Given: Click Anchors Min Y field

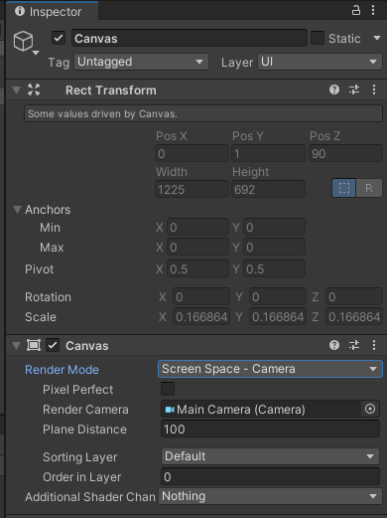Looking at the screenshot, I should (x=274, y=227).
